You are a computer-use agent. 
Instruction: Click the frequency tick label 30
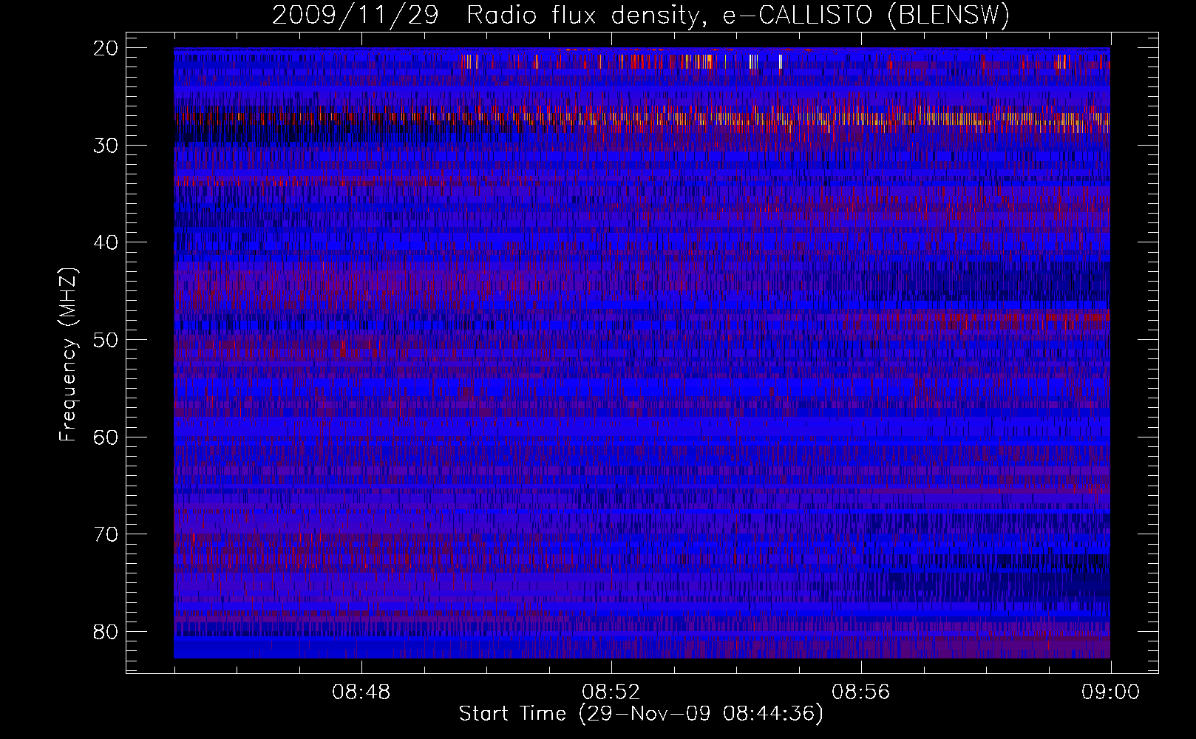click(106, 146)
